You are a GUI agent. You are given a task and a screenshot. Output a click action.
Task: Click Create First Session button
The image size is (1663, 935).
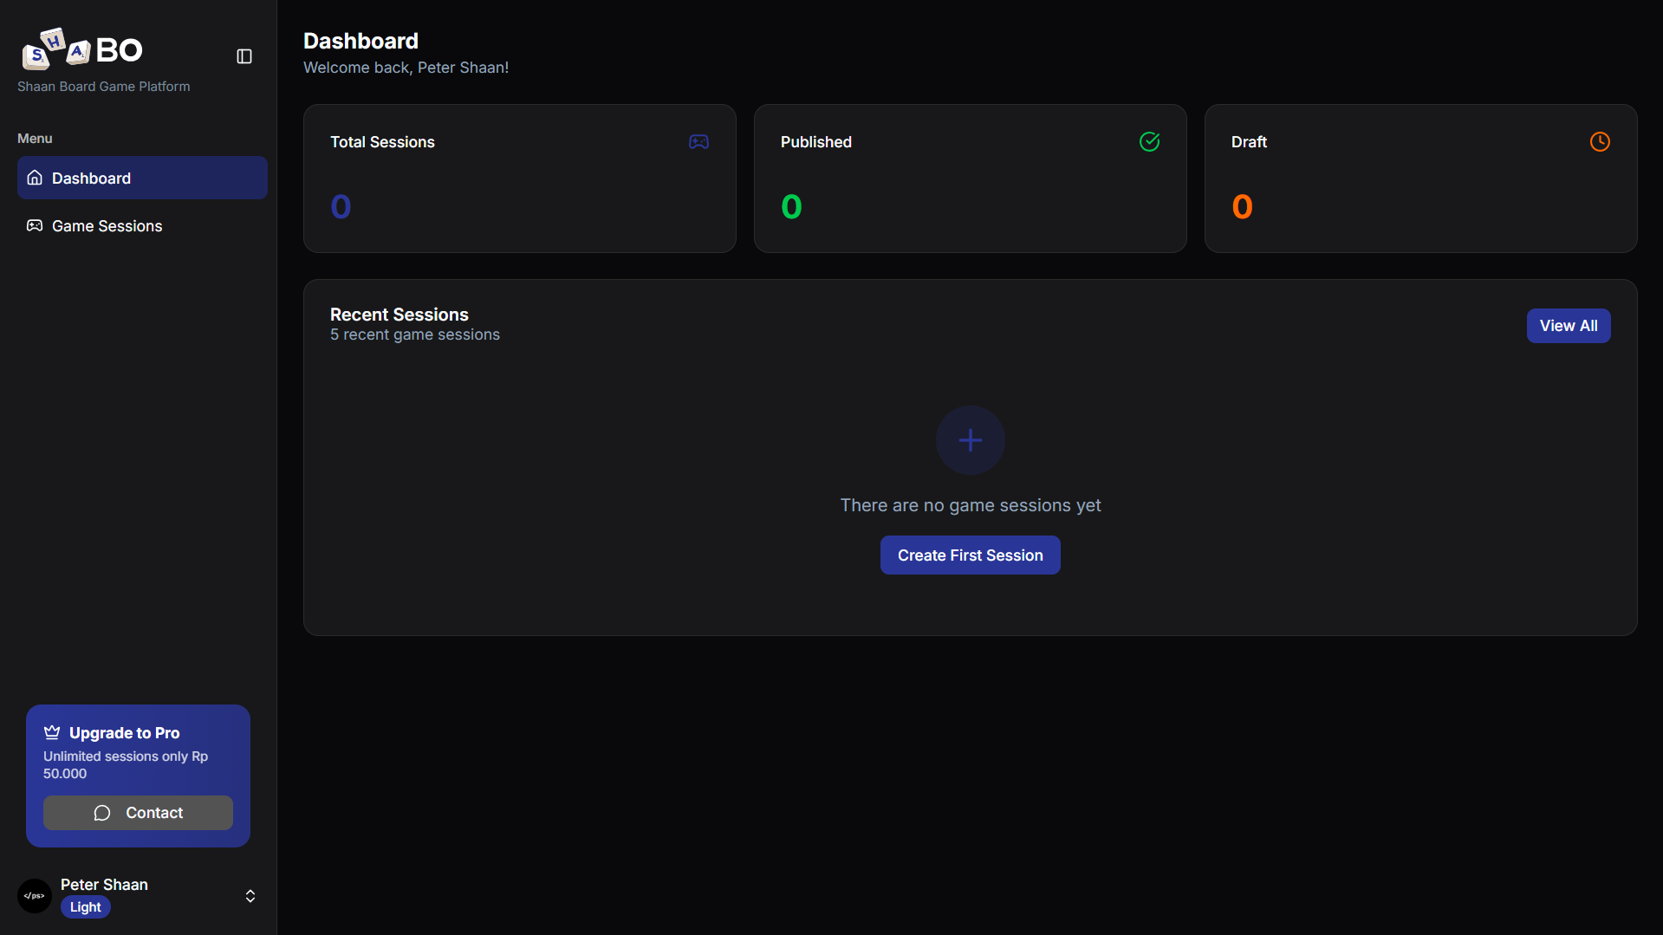tap(970, 555)
